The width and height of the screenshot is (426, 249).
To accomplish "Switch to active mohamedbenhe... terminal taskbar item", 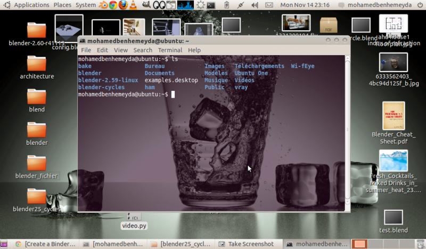I will coord(316,244).
